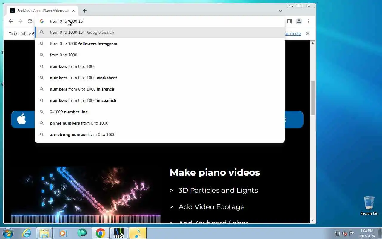Viewport: 382px width, 239px height.
Task: Toggle the browser side panel icon
Action: [x=289, y=21]
